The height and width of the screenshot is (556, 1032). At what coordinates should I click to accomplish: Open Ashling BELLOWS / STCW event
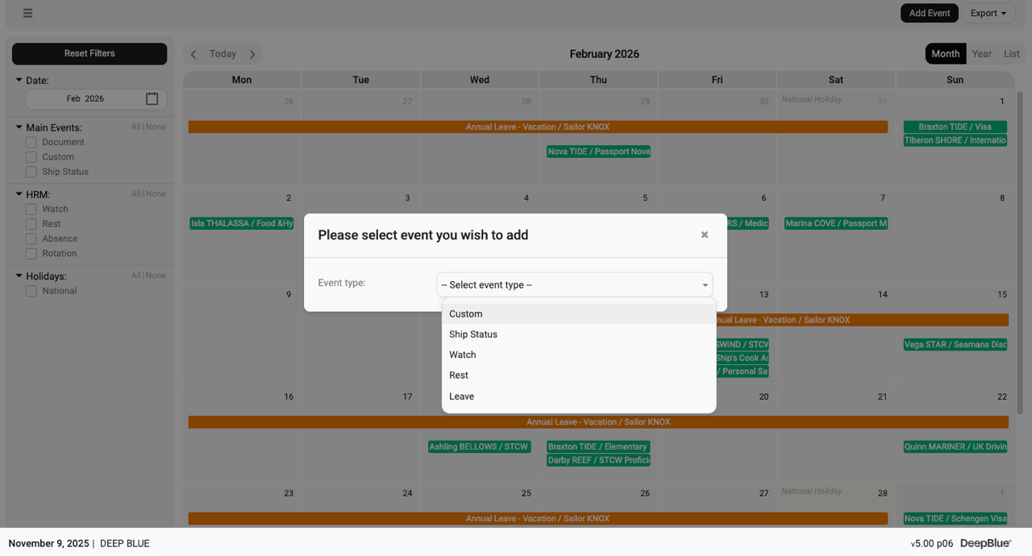pyautogui.click(x=479, y=446)
